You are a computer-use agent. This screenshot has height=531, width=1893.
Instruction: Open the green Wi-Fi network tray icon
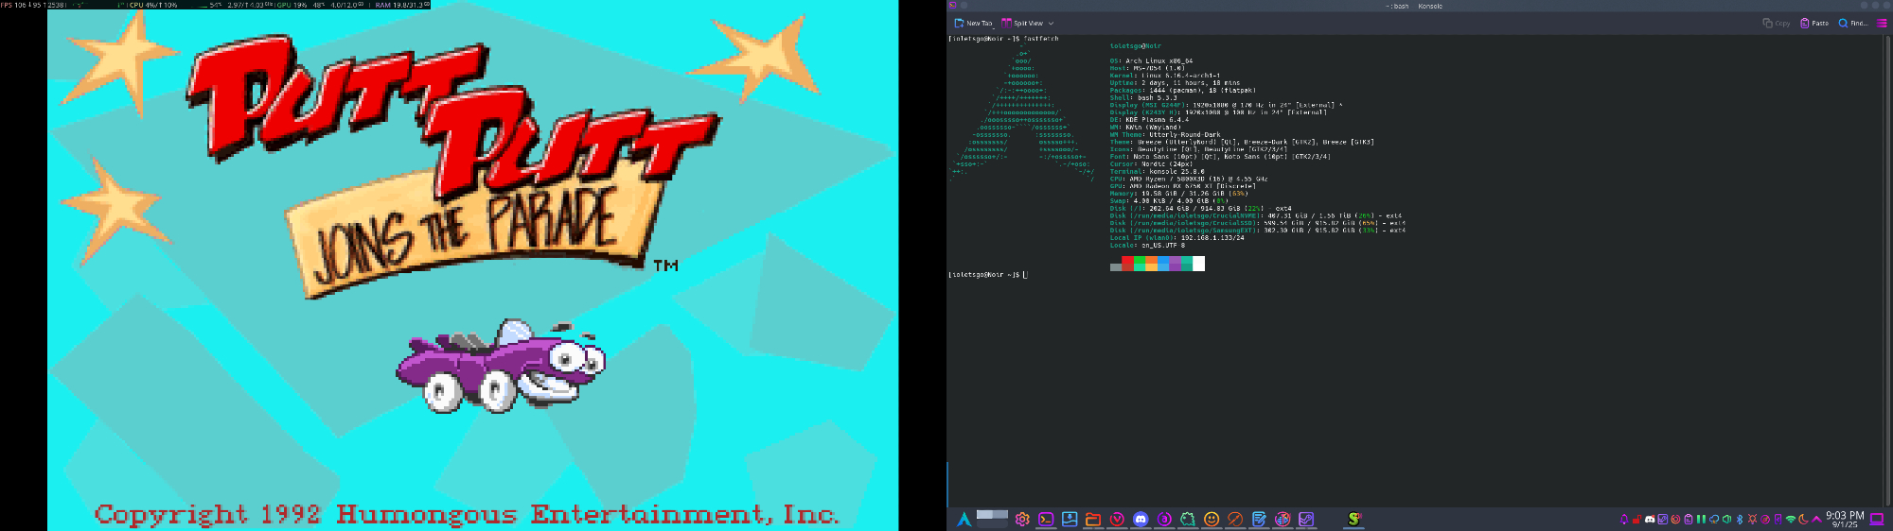(1791, 519)
